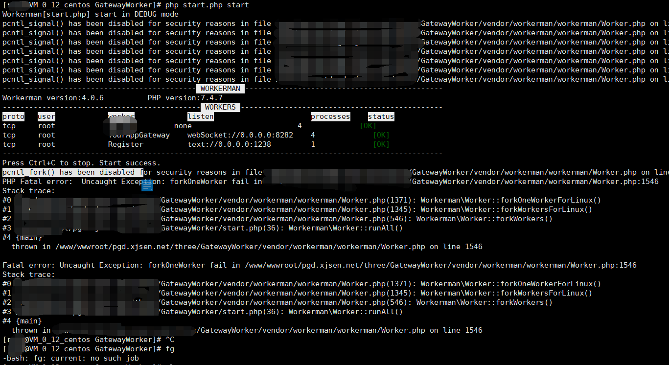The width and height of the screenshot is (669, 365).
Task: Click 'Press Ctrl+C to stop. Start success.' line
Action: (x=81, y=163)
